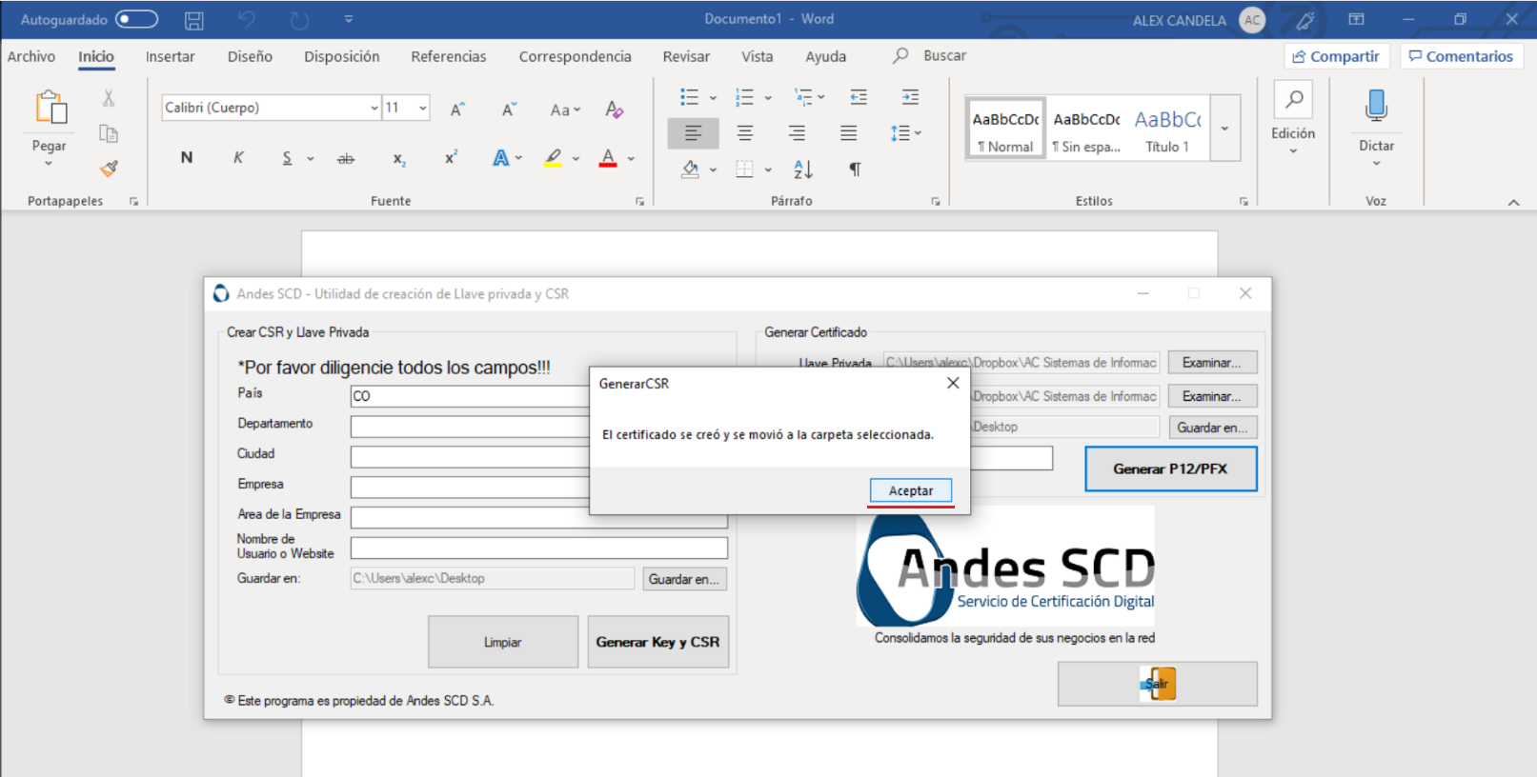This screenshot has height=777, width=1537.
Task: Switch to the Diseño tab
Action: coord(250,56)
